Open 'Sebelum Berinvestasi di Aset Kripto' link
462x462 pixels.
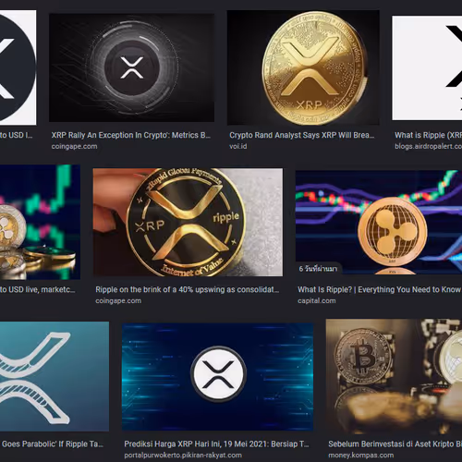pos(395,444)
